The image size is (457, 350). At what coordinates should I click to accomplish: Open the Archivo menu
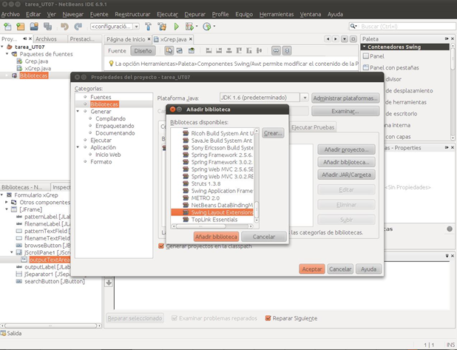[x=10, y=14]
